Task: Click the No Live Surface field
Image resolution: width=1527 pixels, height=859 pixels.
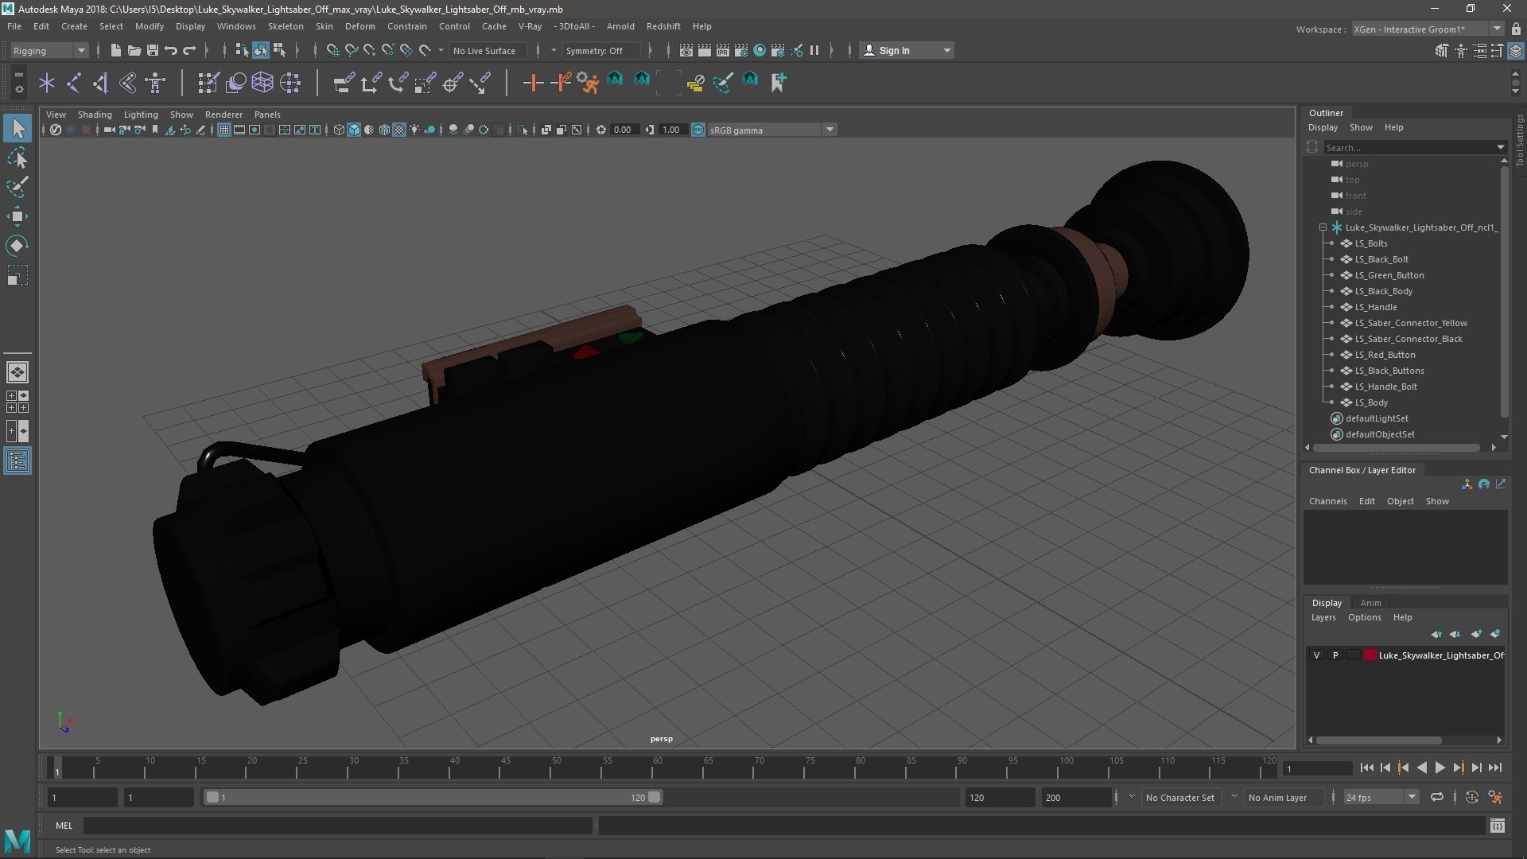Action: [x=488, y=50]
